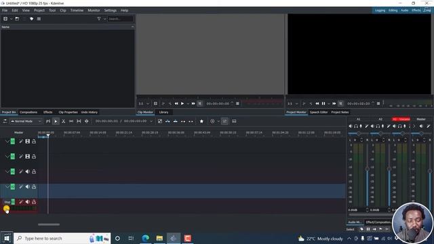
Task: Solo channel A1 with headphones icon
Action: [x=356, y=126]
